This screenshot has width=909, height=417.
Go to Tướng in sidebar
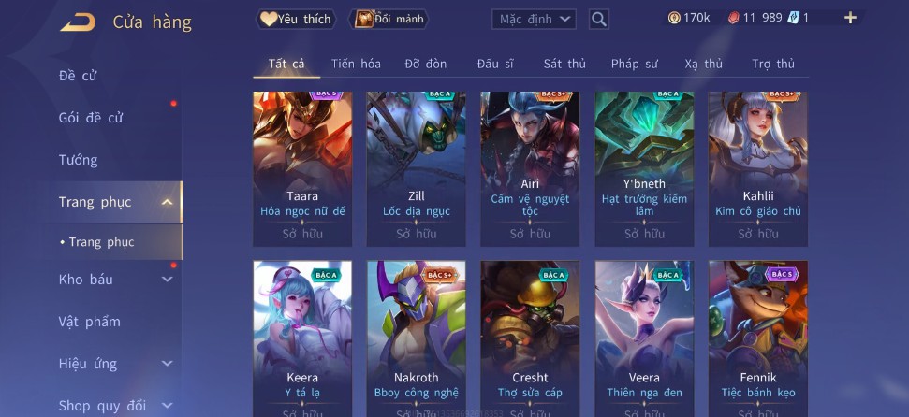coord(79,160)
